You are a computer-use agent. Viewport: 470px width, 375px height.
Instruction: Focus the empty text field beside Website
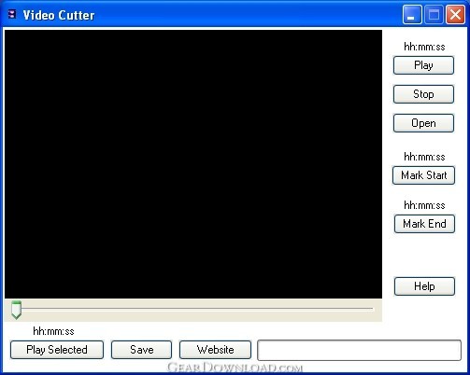[x=359, y=350]
